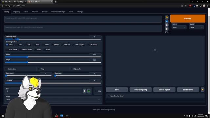210x118 pixels.
Task: Click the Send to inpaint button
Action: click(164, 89)
